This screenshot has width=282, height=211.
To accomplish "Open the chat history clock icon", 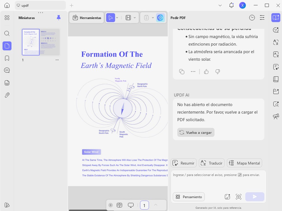I will click(x=252, y=18).
